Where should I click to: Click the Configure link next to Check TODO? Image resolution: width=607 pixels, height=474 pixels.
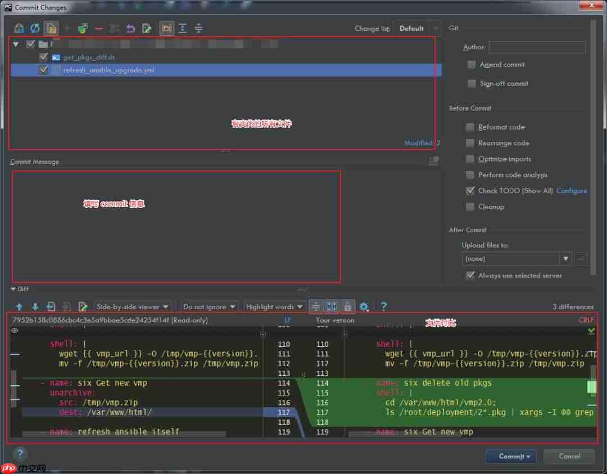click(x=572, y=191)
